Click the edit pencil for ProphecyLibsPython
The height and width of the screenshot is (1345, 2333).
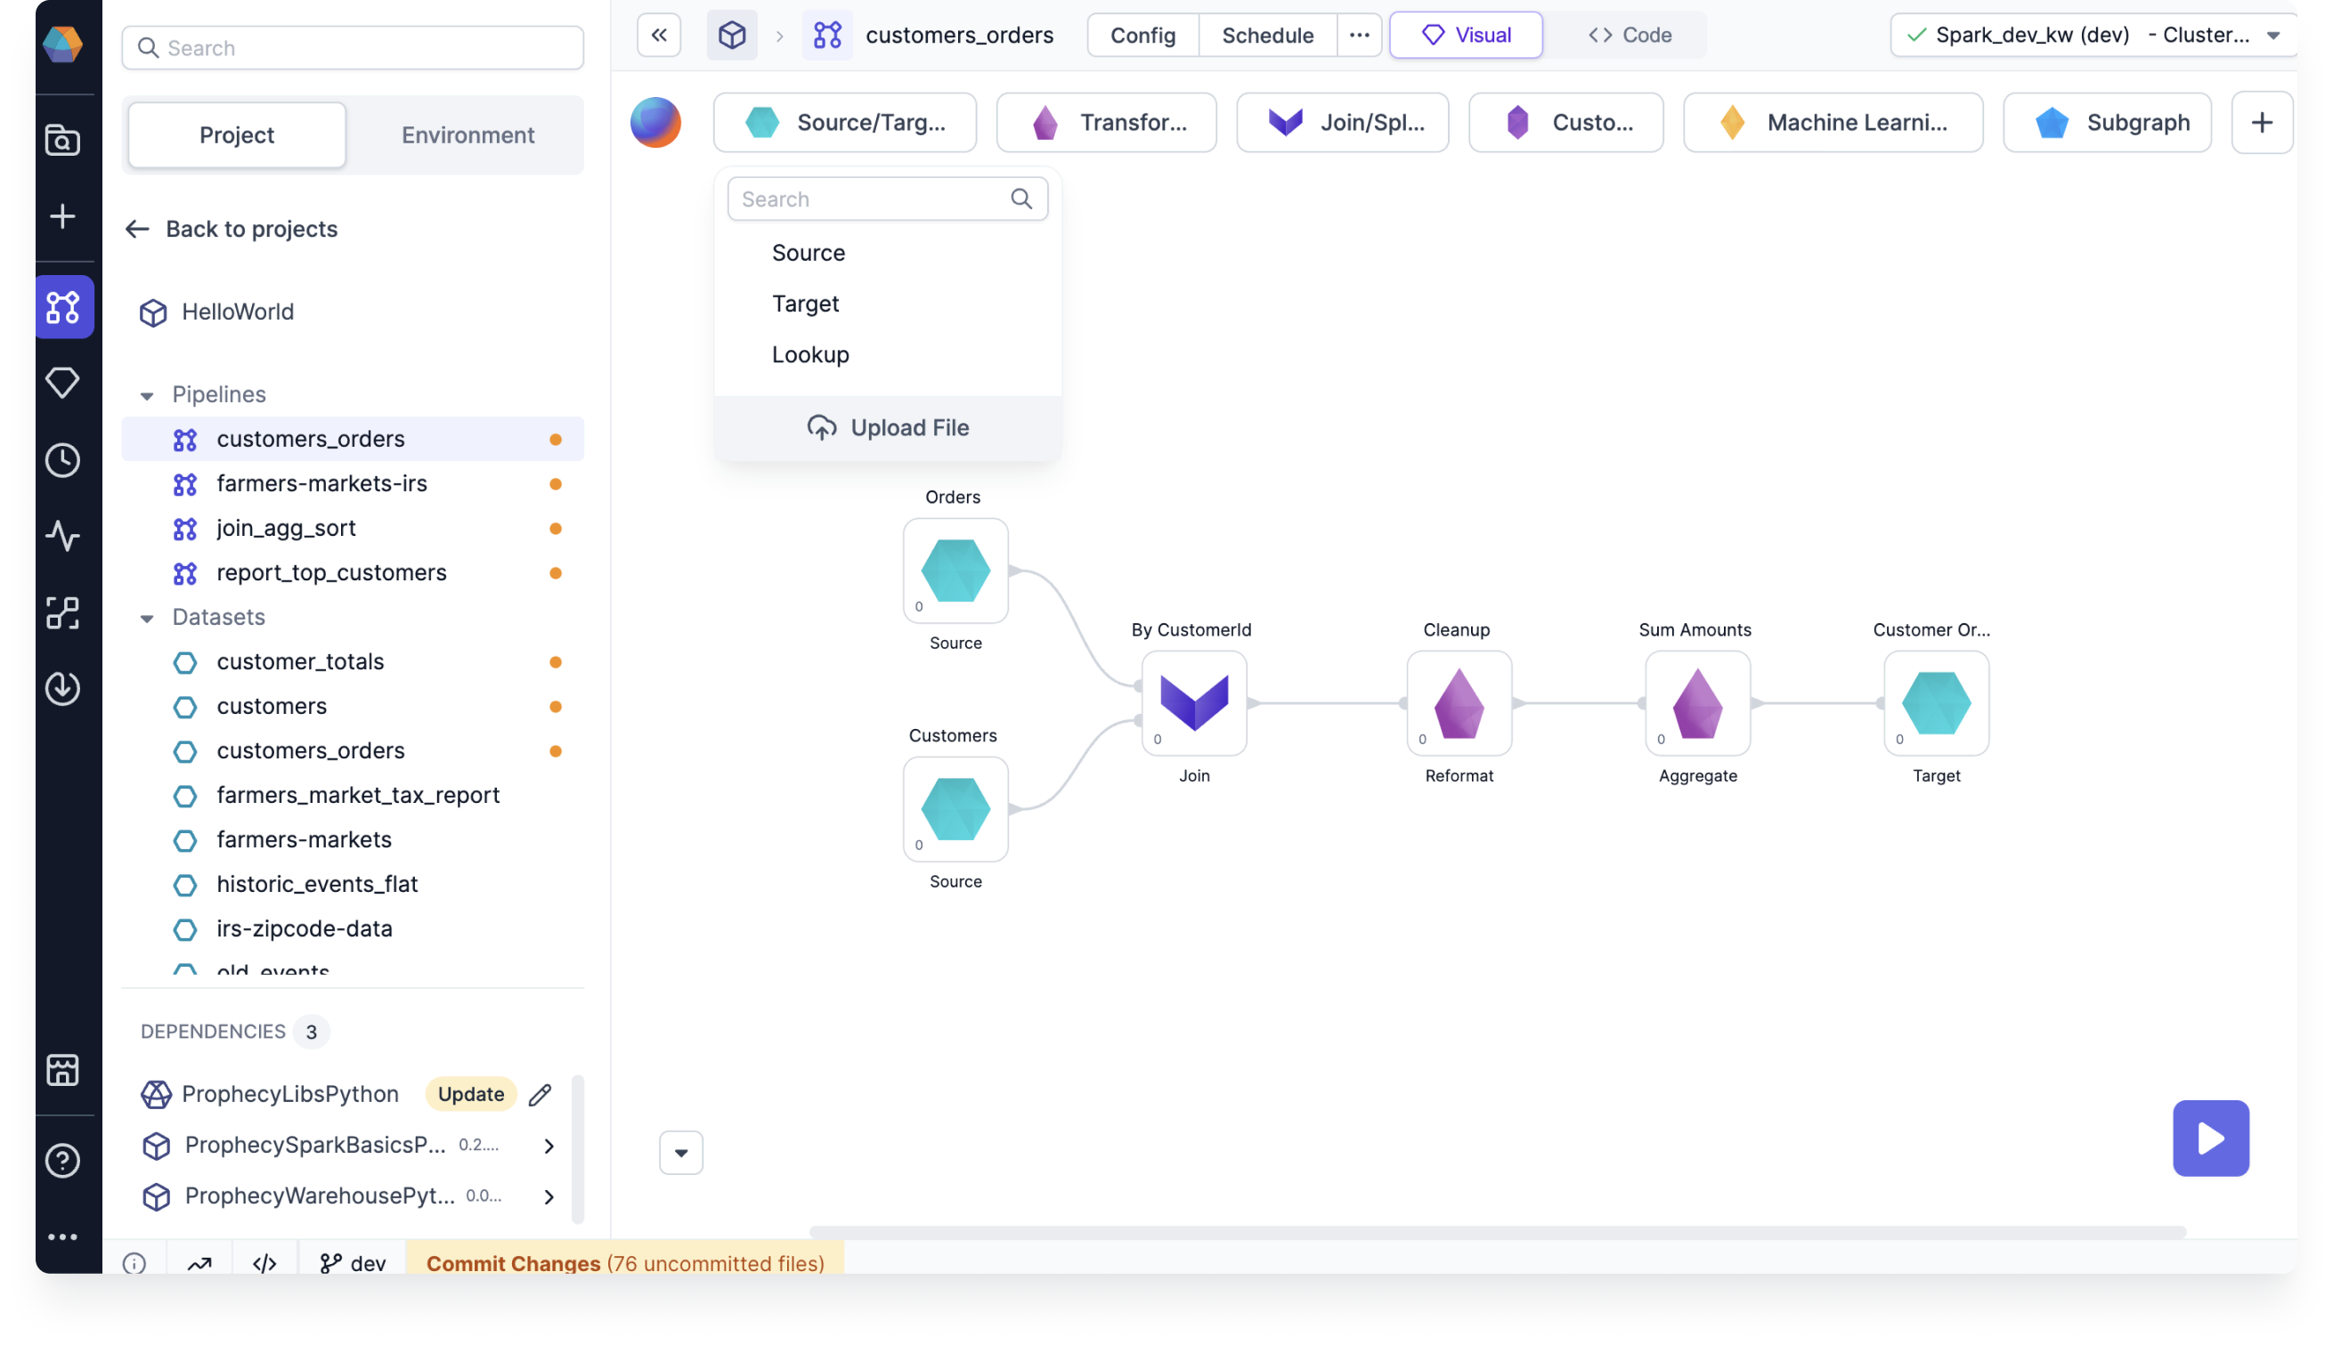coord(541,1094)
